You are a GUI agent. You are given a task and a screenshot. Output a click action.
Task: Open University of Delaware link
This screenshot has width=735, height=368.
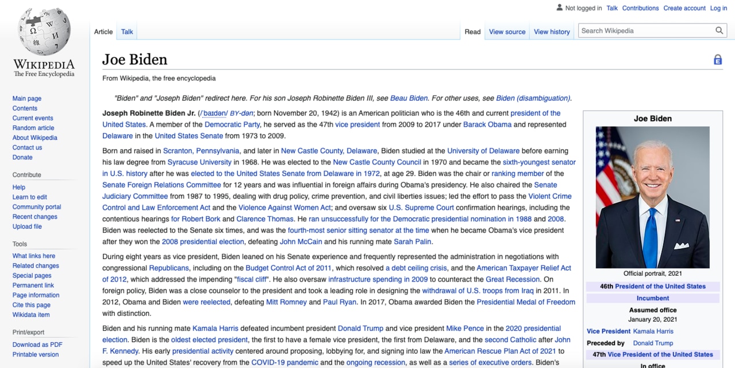click(483, 151)
